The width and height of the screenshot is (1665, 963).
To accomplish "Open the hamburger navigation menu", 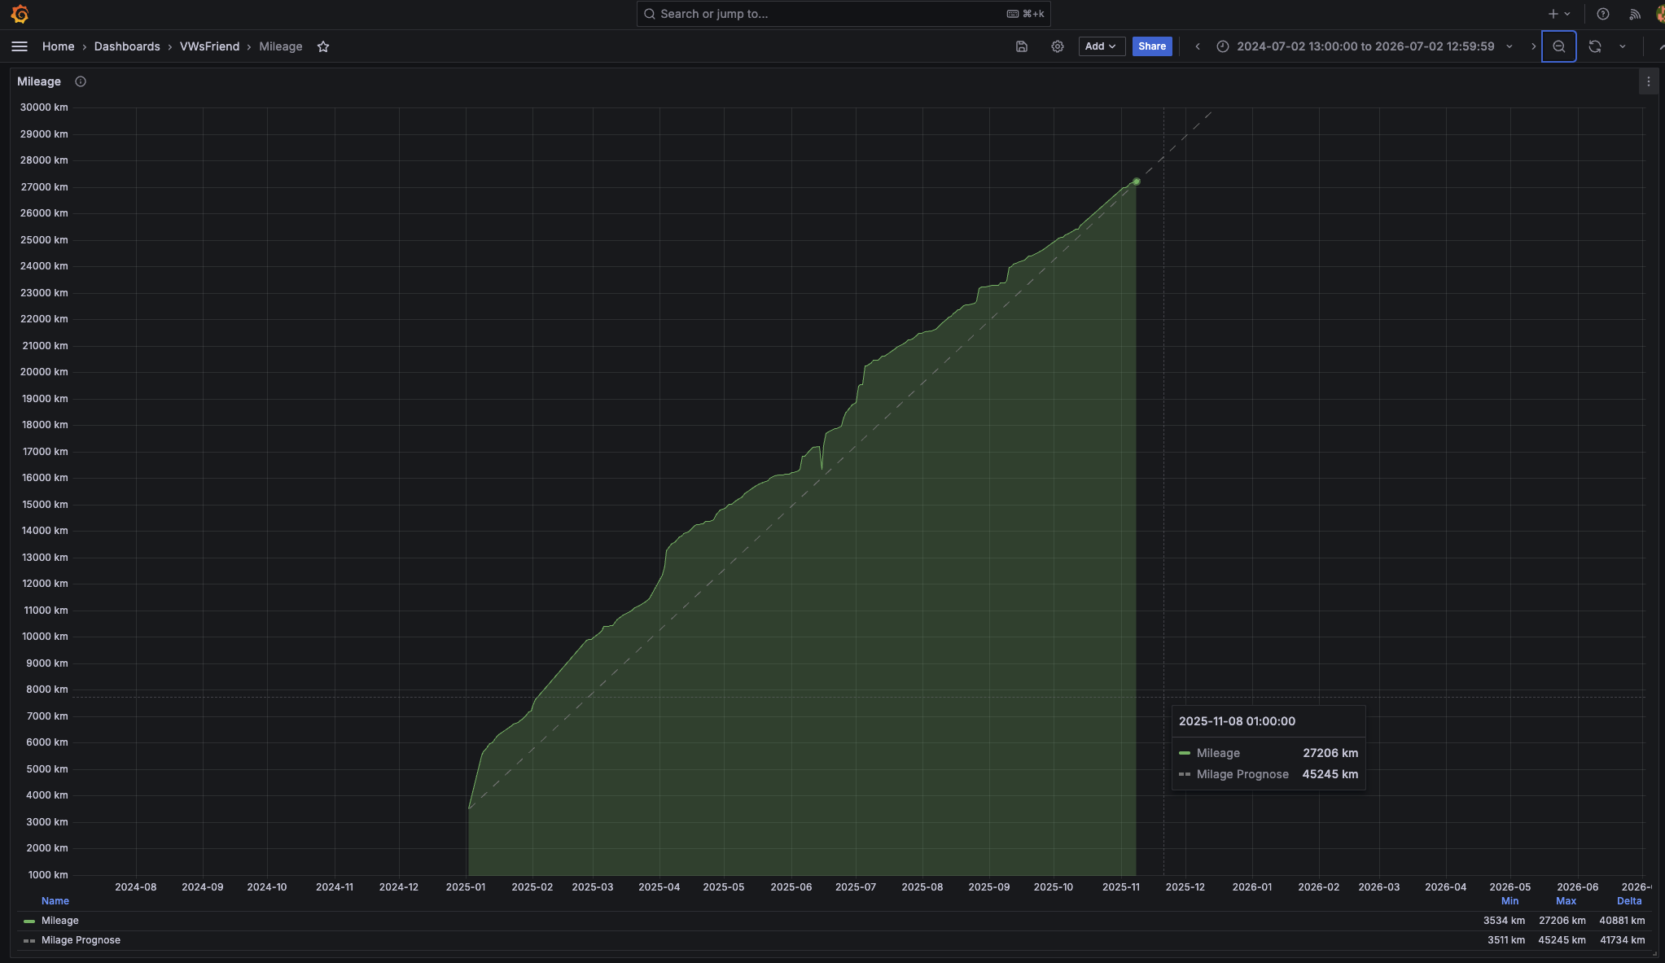I will [20, 46].
